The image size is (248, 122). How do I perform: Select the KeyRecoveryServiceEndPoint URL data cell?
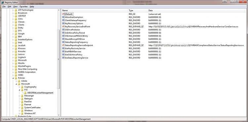click(193, 27)
